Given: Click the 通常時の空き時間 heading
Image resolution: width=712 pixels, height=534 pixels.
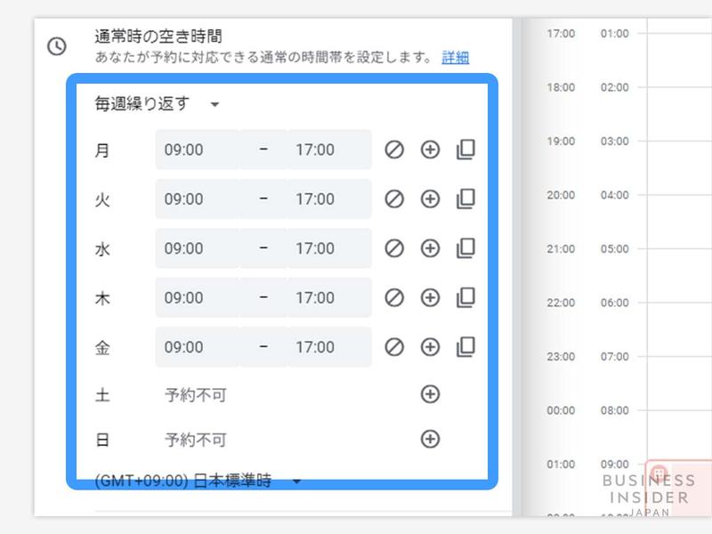Looking at the screenshot, I should (158, 36).
